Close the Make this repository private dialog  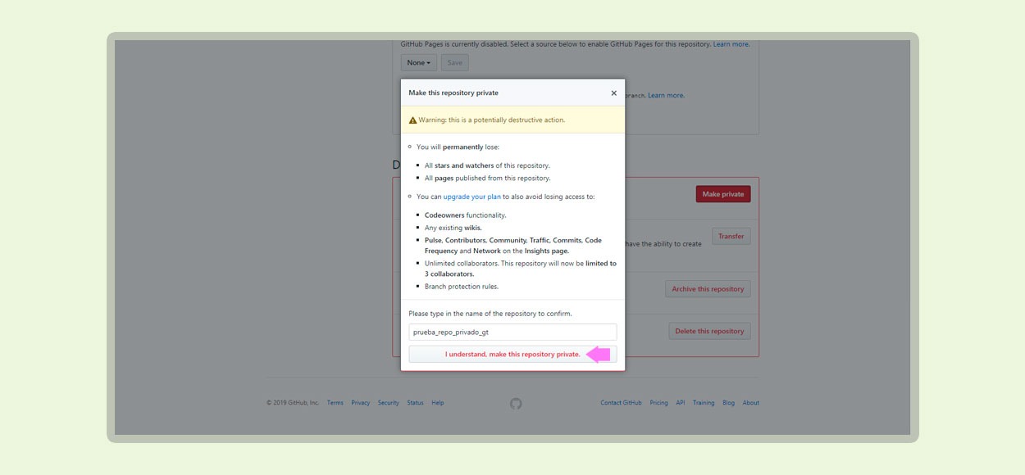[613, 93]
